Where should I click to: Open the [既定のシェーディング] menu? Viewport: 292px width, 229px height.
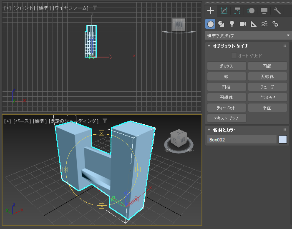[x=73, y=121]
